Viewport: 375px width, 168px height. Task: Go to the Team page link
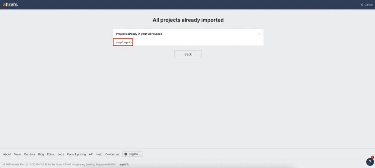coord(17,154)
